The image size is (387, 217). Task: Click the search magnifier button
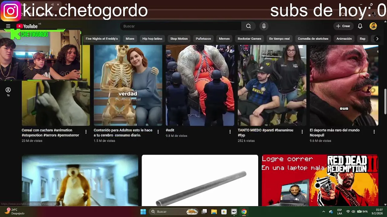click(x=248, y=26)
